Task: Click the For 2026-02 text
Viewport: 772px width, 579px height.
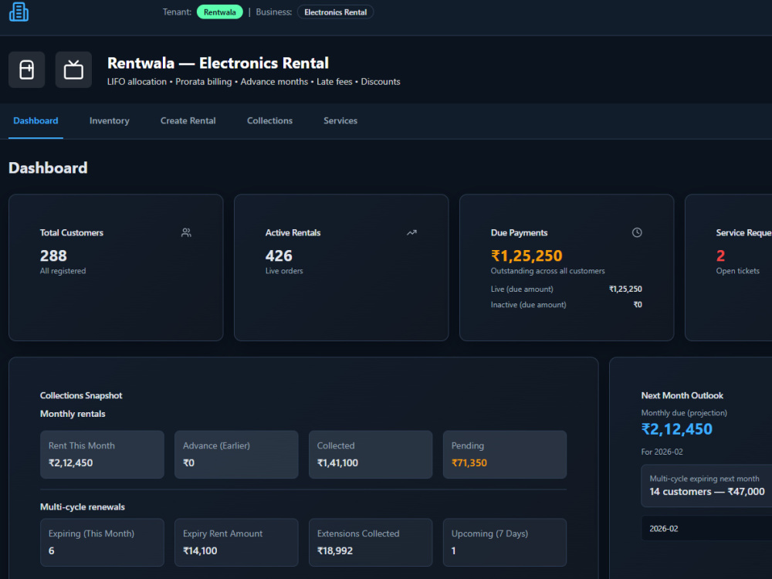Action: point(662,452)
